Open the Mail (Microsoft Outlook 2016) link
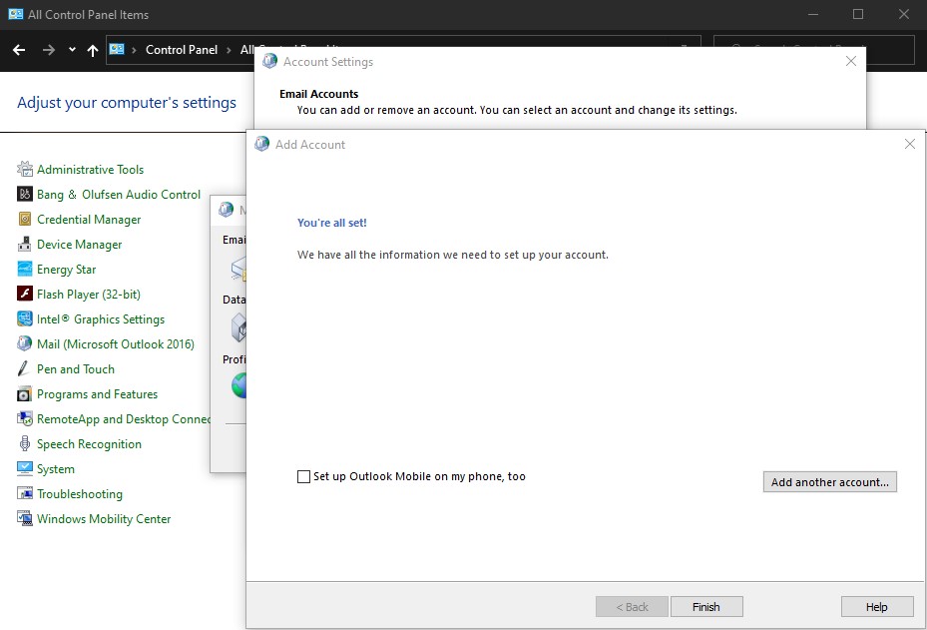The height and width of the screenshot is (630, 927). [x=116, y=343]
